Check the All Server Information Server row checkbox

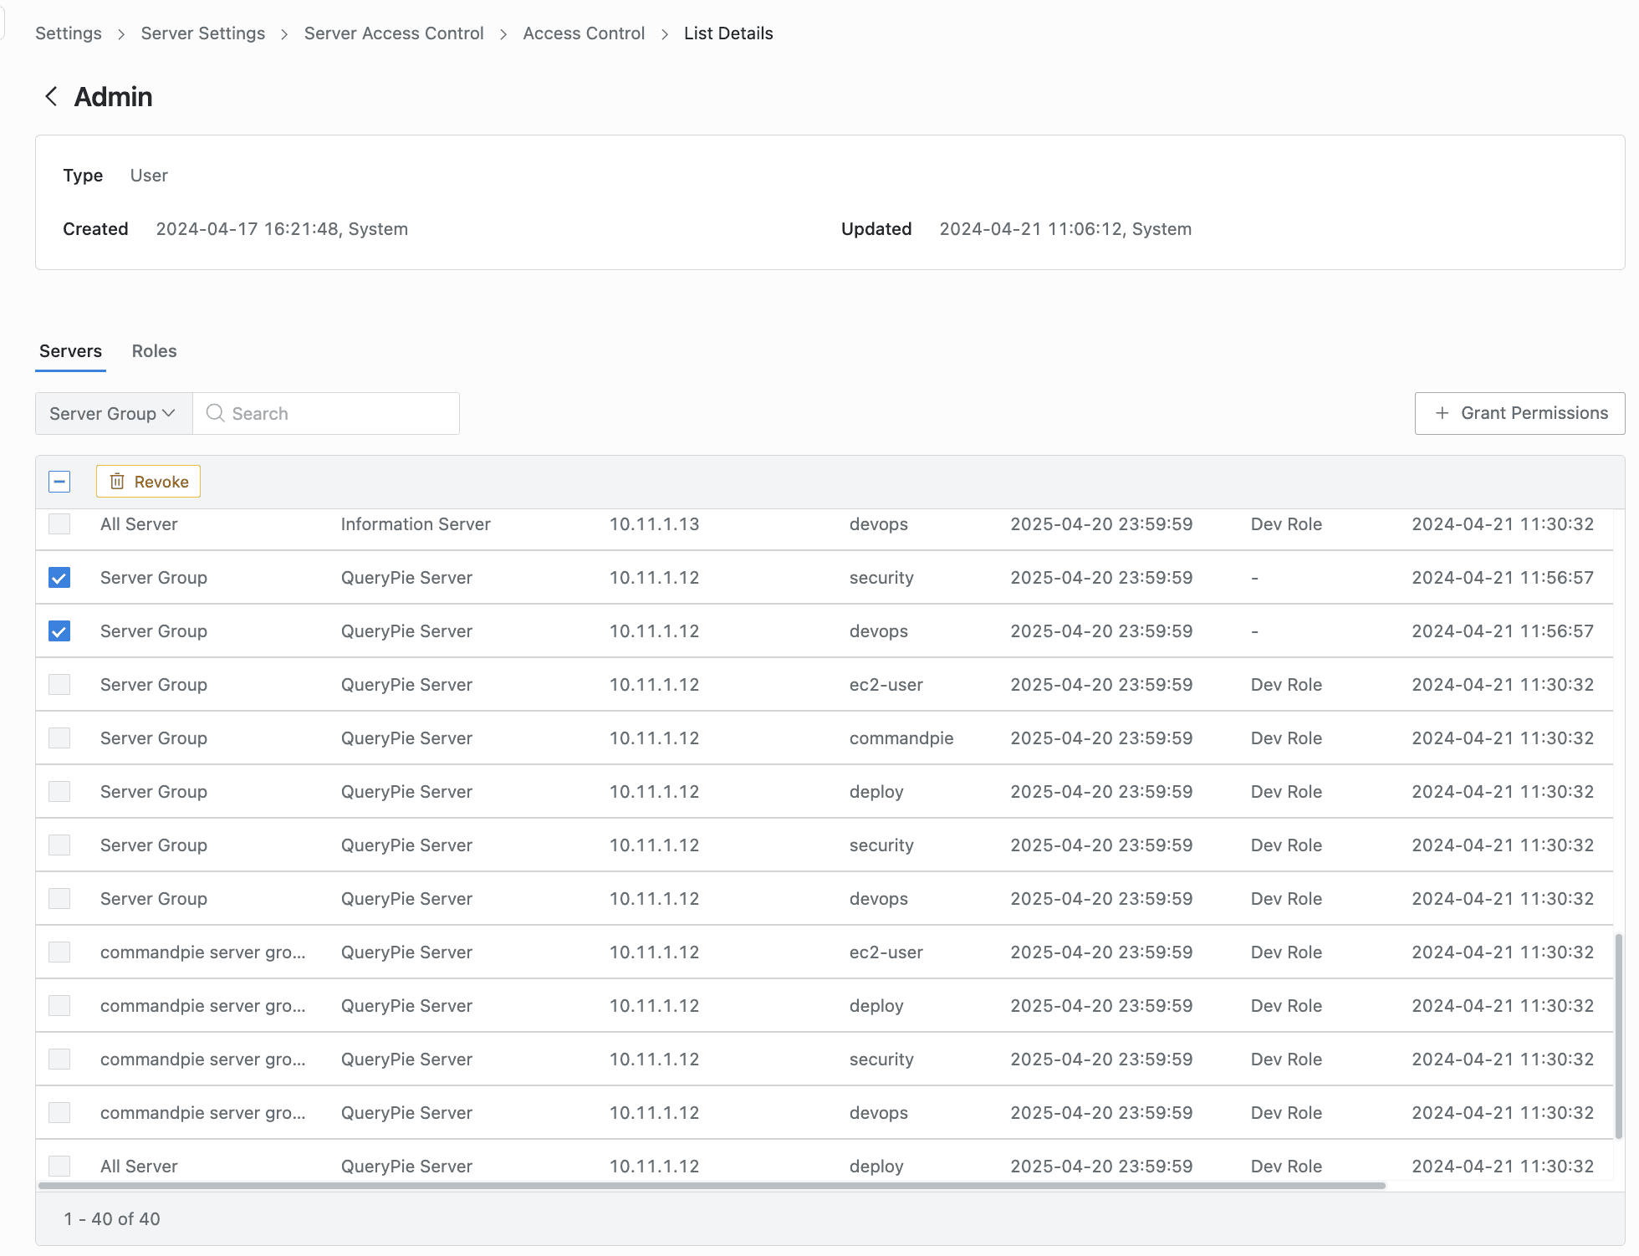coord(59,524)
